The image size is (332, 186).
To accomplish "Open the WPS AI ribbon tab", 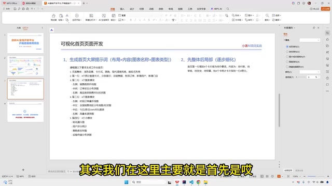I will pos(216,9).
